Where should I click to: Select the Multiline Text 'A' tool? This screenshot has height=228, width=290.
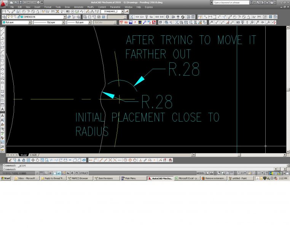[x=2, y=109]
